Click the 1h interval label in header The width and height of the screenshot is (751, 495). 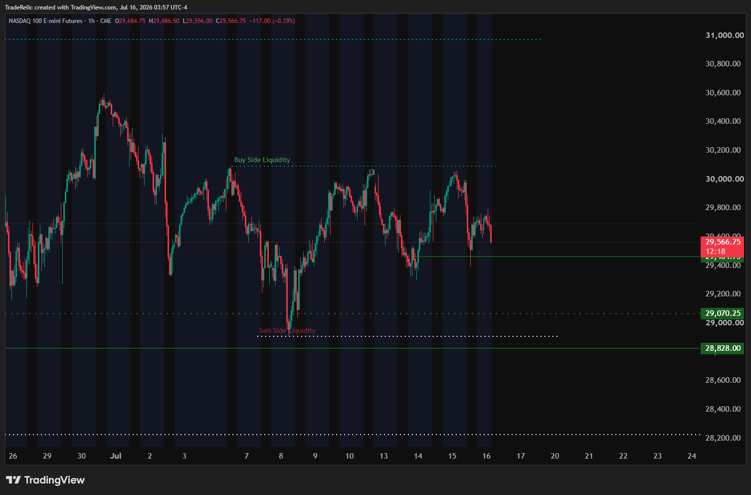tap(91, 21)
